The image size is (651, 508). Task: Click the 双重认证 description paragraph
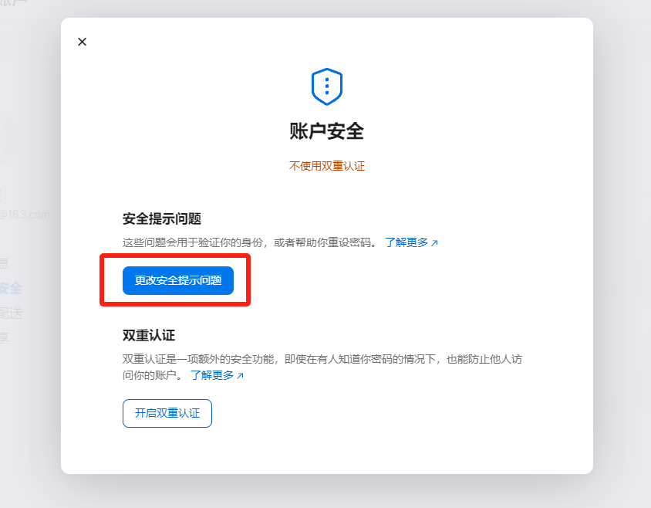tap(322, 367)
